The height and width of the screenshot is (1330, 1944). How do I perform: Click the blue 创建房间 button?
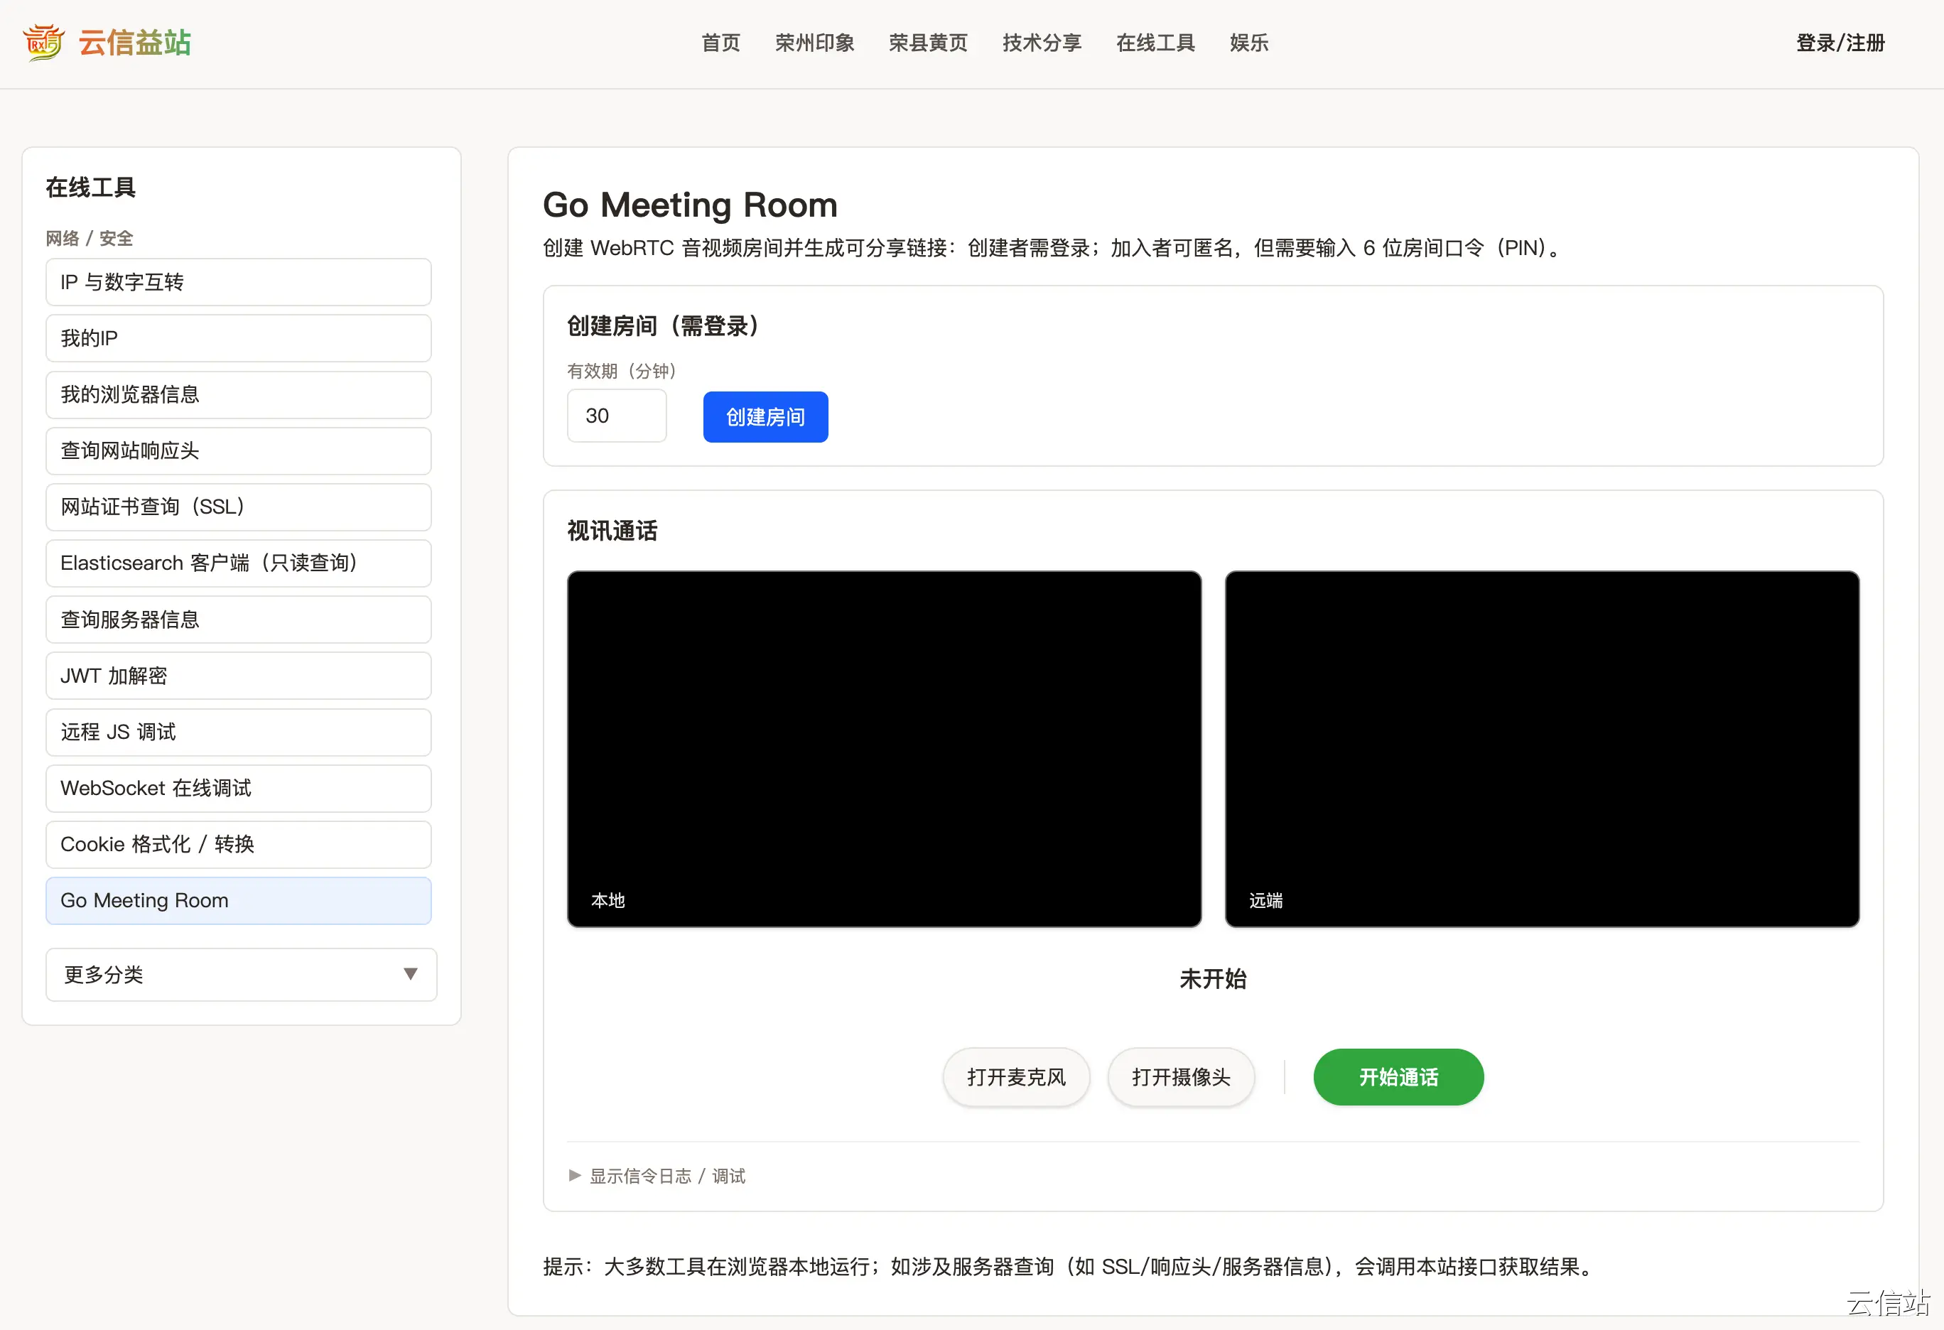pyautogui.click(x=765, y=416)
